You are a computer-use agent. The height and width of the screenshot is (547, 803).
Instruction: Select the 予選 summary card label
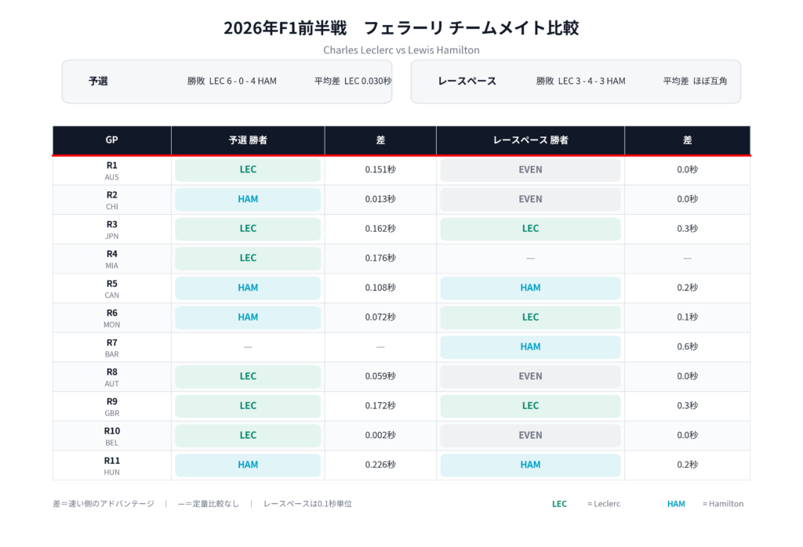[x=98, y=81]
